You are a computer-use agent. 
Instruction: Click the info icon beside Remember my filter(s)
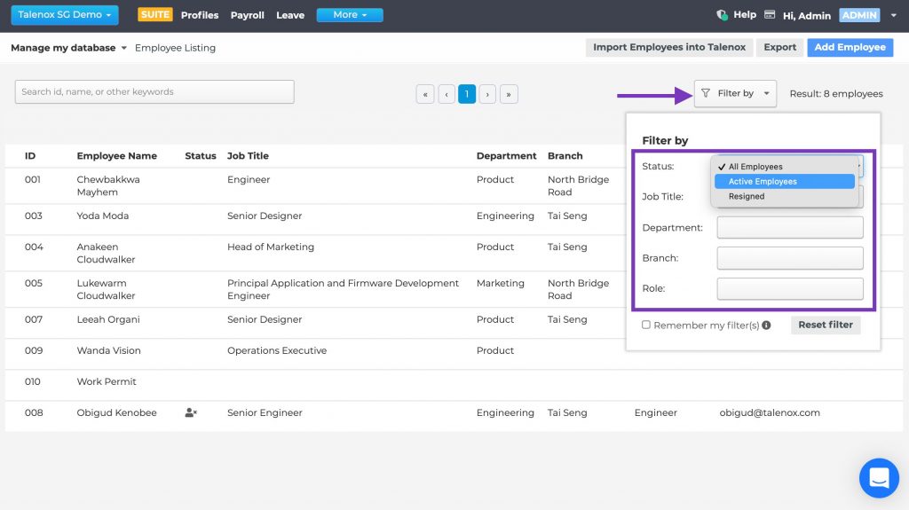(x=766, y=326)
